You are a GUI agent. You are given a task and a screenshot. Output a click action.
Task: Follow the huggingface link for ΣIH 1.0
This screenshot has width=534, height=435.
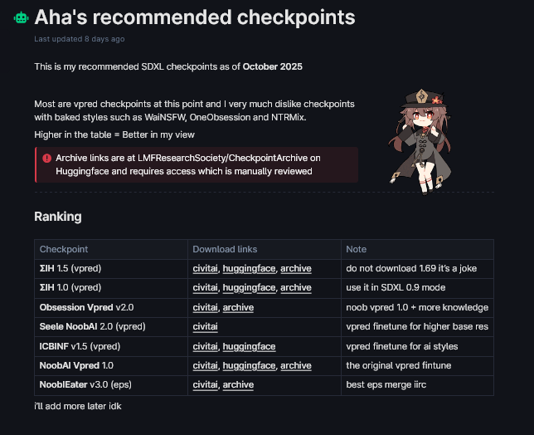248,288
